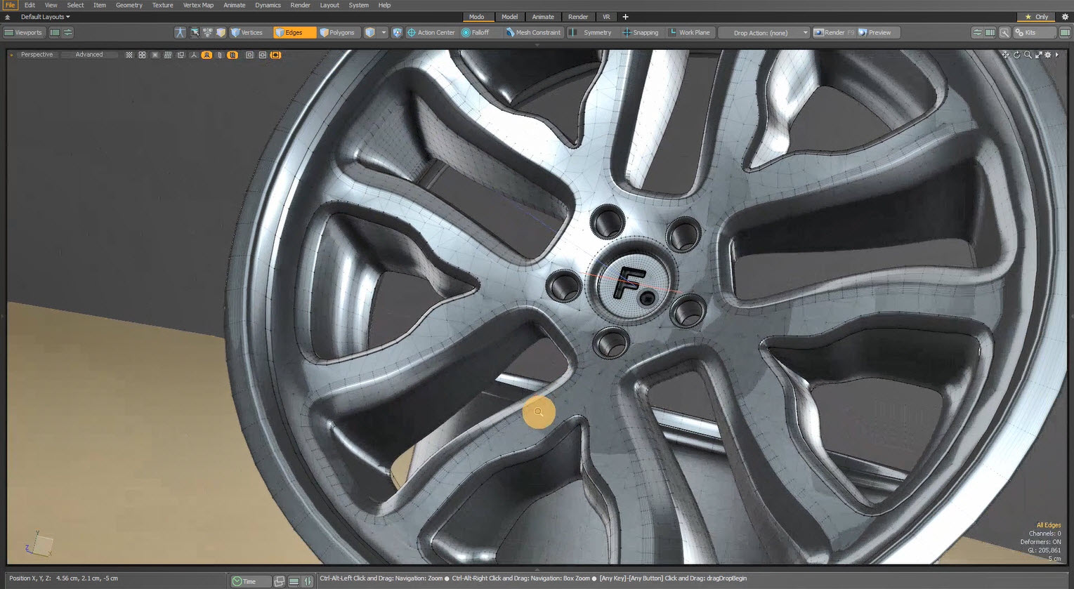Screen dimensions: 1074x589
Task: Click the viewport zoom magnifier icon
Action: tap(1028, 55)
